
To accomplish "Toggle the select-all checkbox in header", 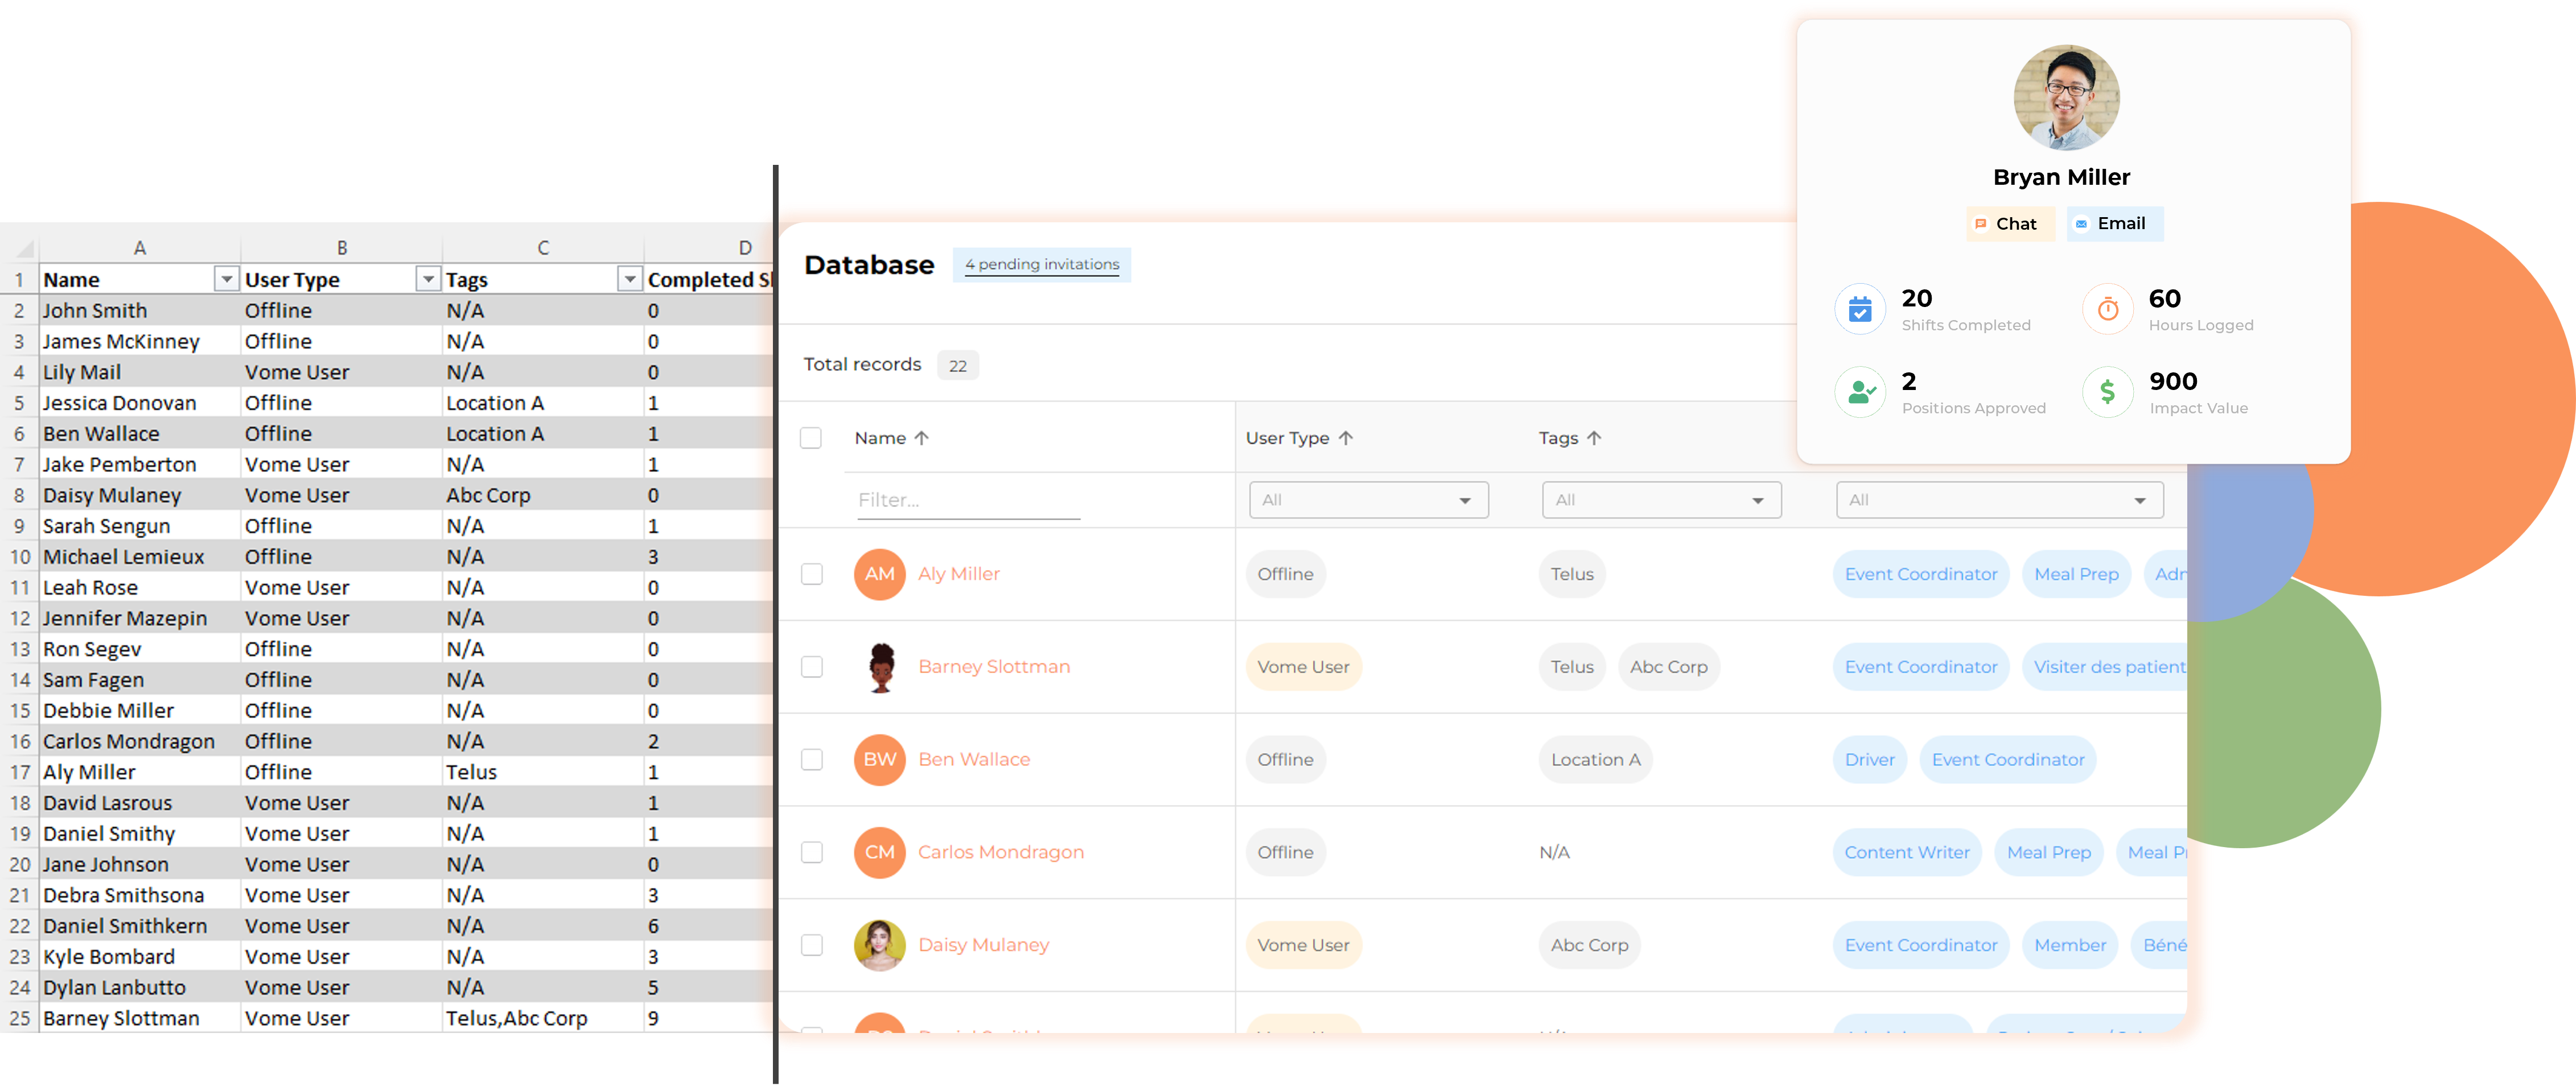I will (811, 438).
